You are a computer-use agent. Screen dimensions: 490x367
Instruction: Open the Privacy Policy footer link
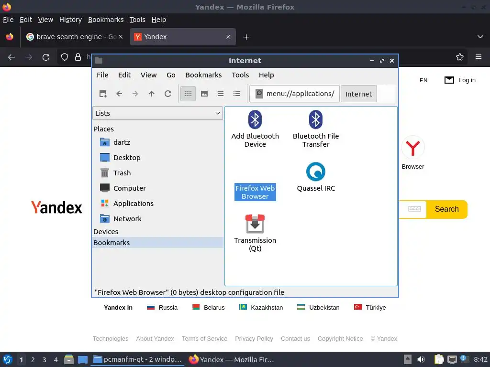click(254, 339)
